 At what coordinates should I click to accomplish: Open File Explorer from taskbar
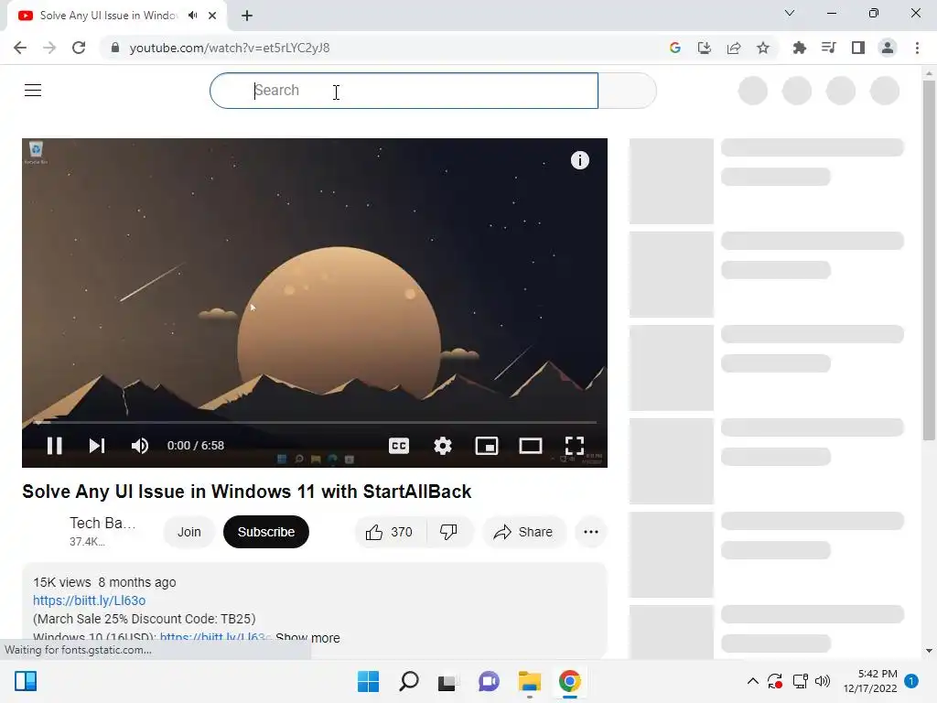[x=530, y=681]
